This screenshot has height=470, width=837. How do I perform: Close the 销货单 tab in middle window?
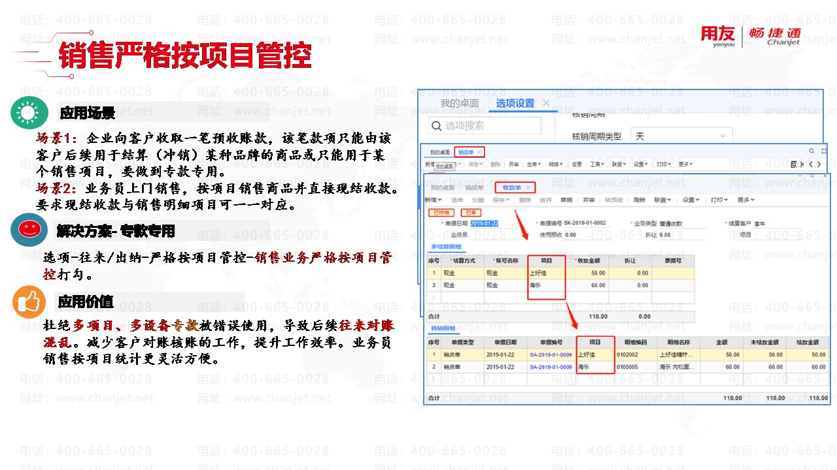click(x=479, y=152)
